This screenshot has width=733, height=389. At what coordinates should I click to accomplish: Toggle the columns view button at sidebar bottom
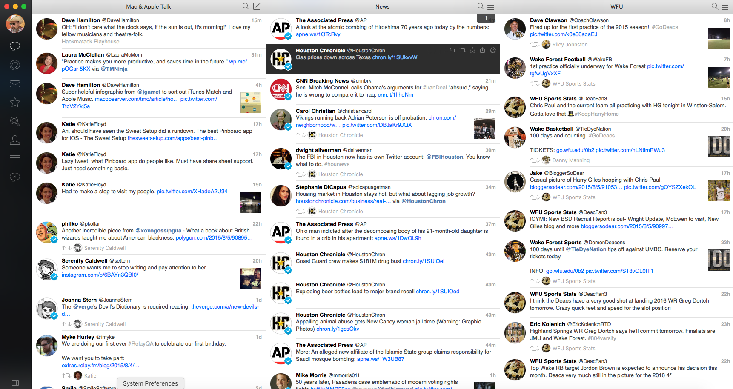coord(15,383)
